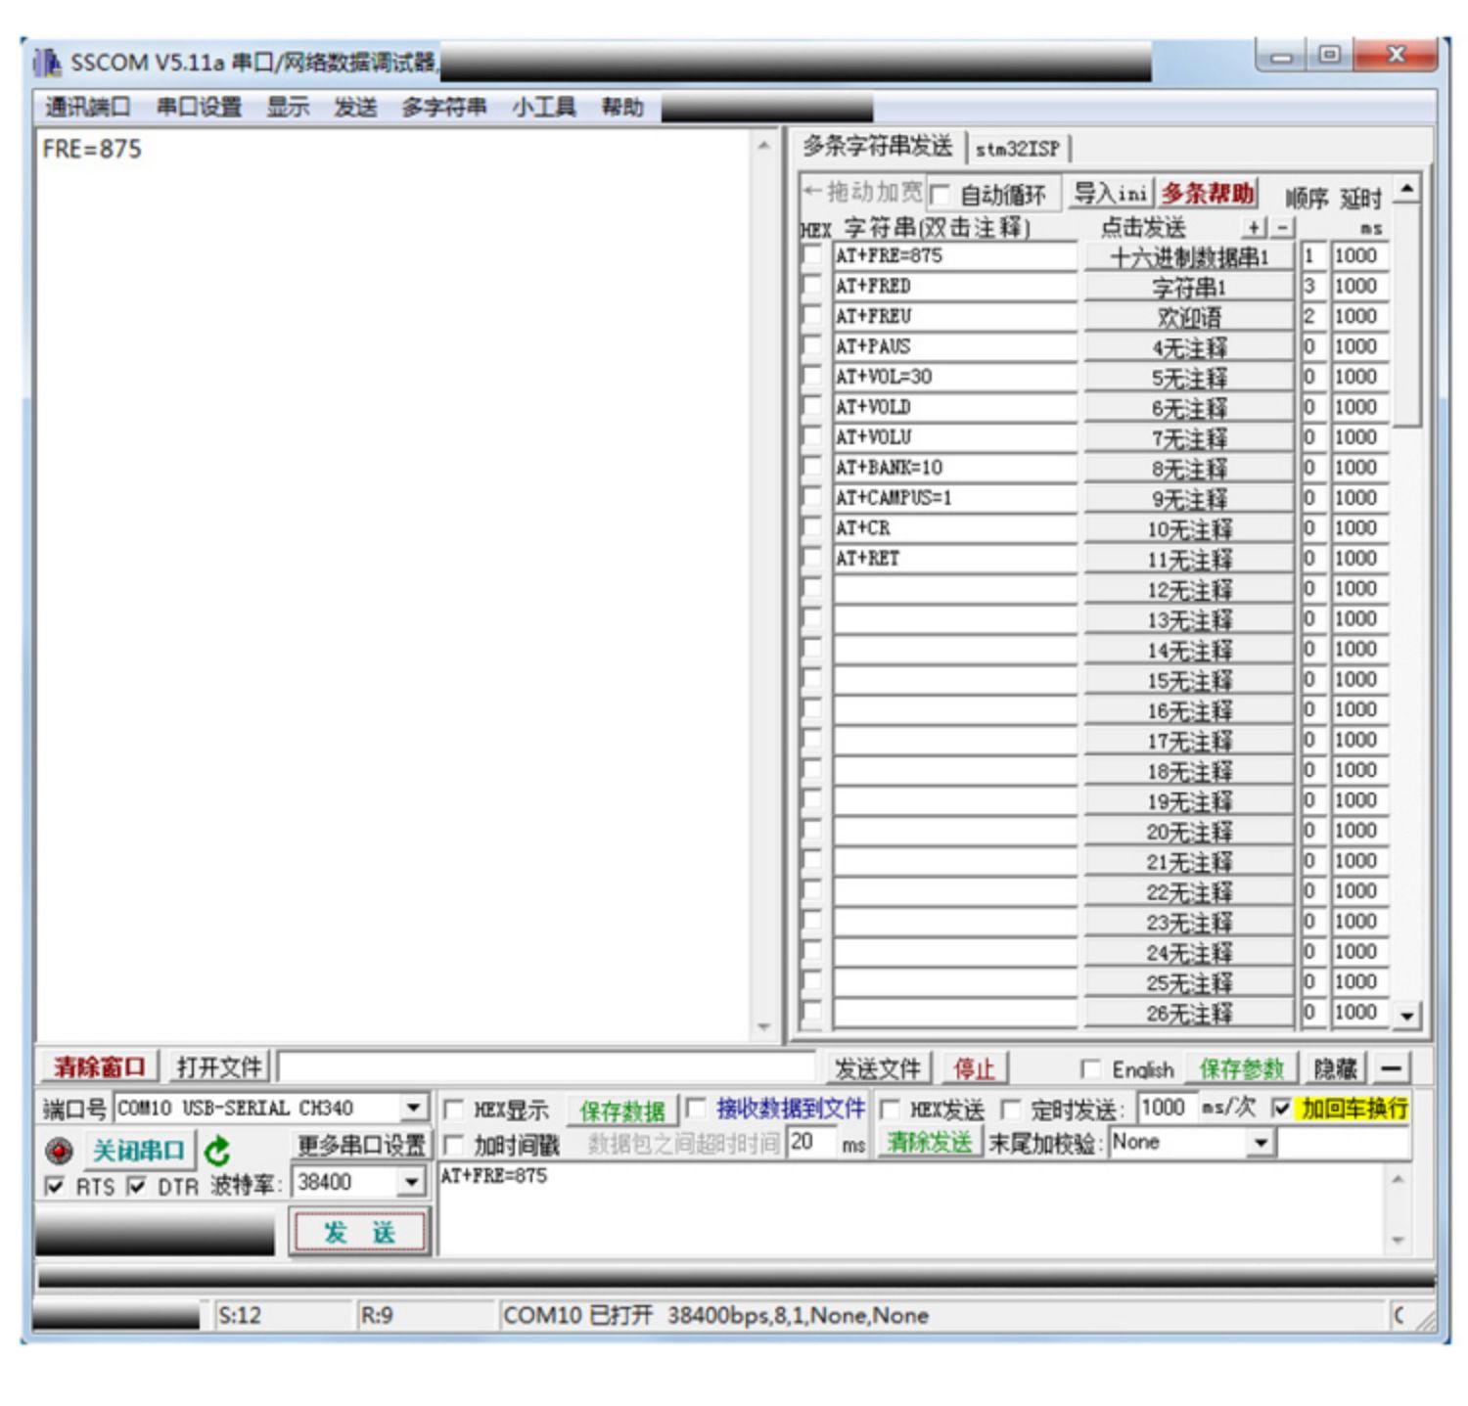Open the 多字符串 menu
The width and height of the screenshot is (1468, 1406).
tap(444, 107)
